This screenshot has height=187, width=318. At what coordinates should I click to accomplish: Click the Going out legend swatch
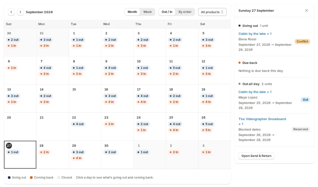(9, 177)
